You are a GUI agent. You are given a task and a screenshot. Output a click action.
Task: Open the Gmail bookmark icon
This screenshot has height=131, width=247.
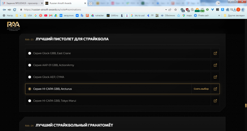(51, 15)
